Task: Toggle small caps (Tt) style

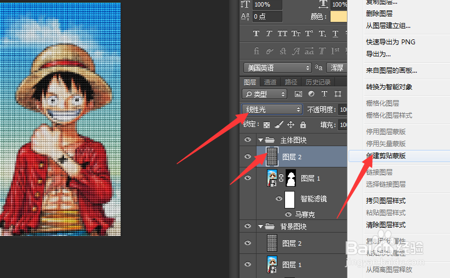Action: (x=295, y=33)
